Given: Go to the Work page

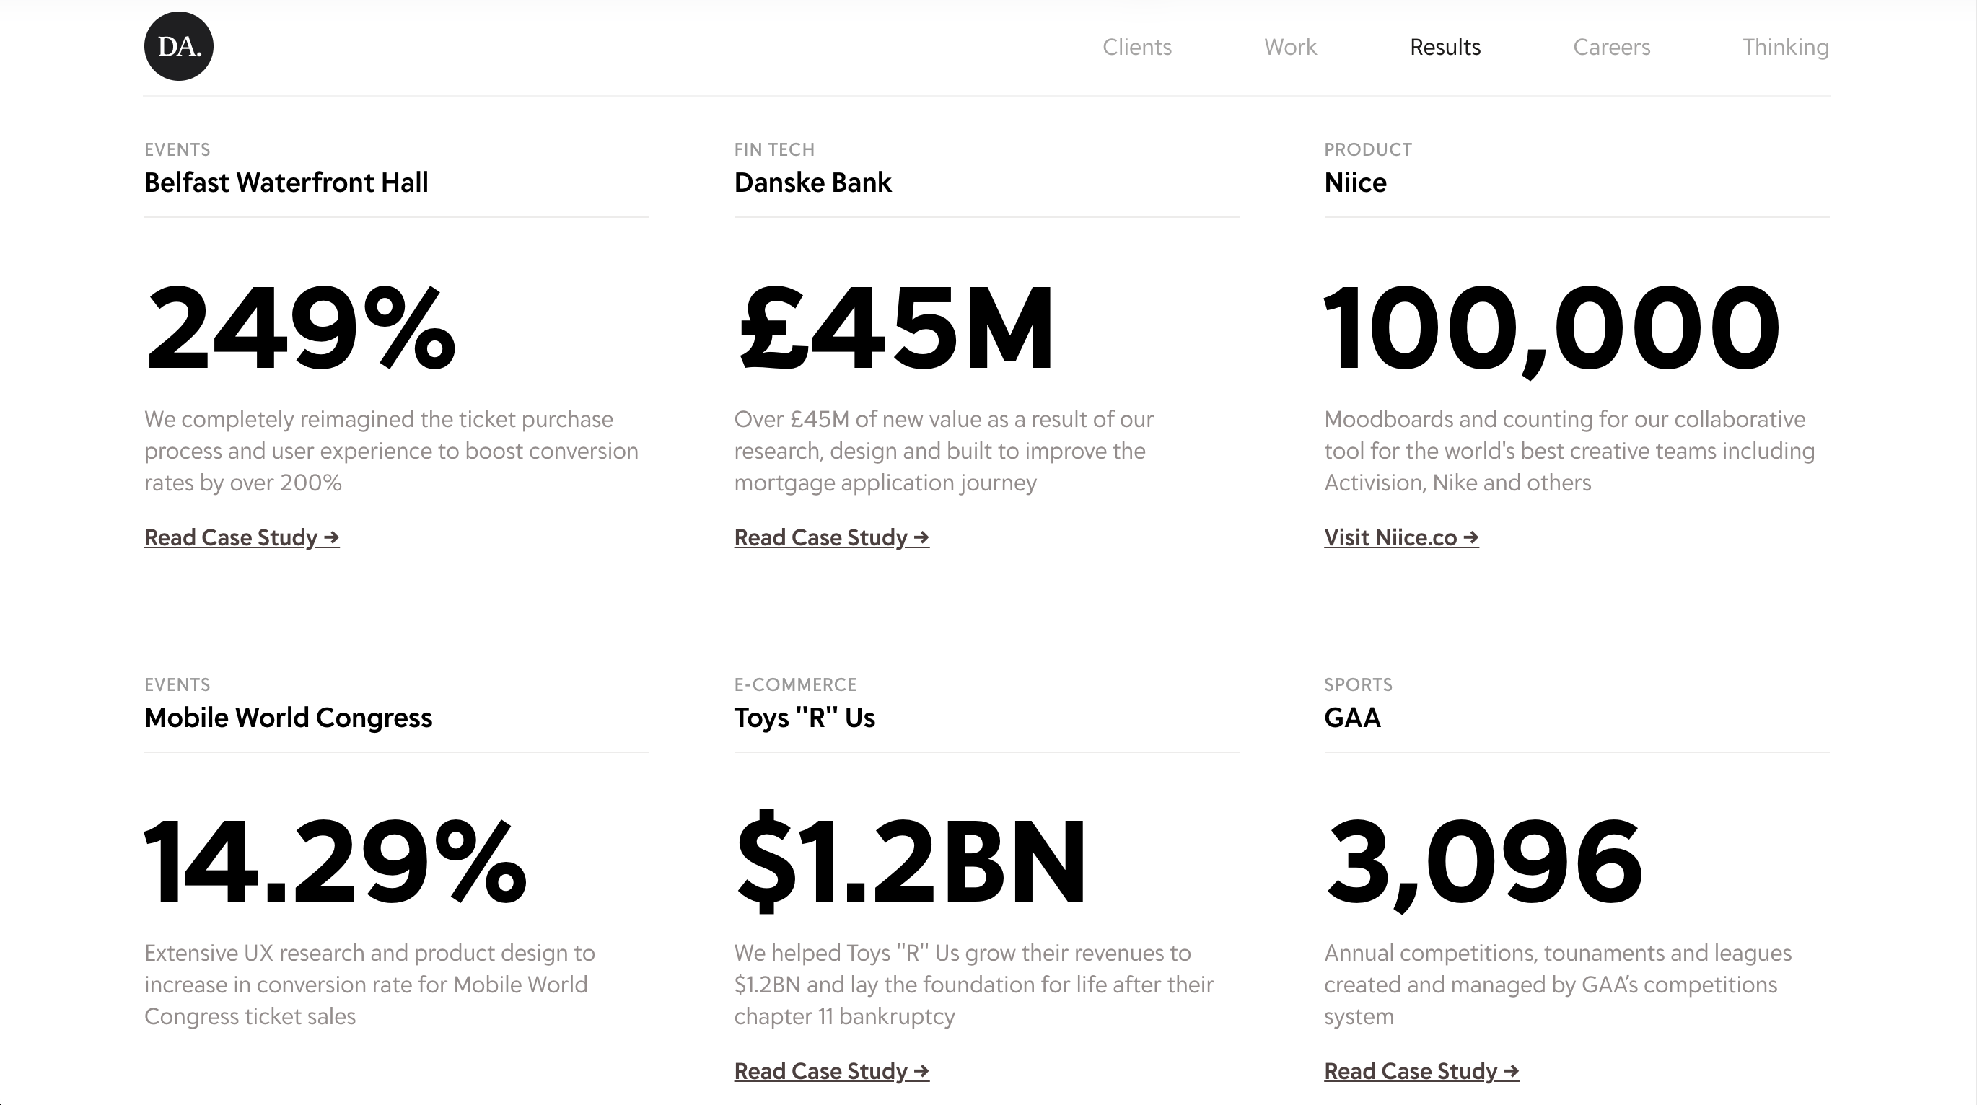Looking at the screenshot, I should point(1290,47).
